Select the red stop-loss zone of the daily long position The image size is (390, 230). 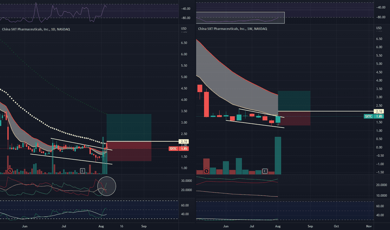(x=129, y=151)
